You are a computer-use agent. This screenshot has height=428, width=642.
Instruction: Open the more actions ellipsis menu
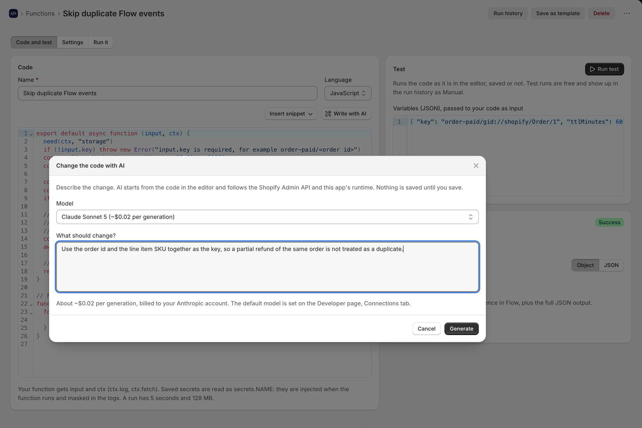(x=627, y=13)
